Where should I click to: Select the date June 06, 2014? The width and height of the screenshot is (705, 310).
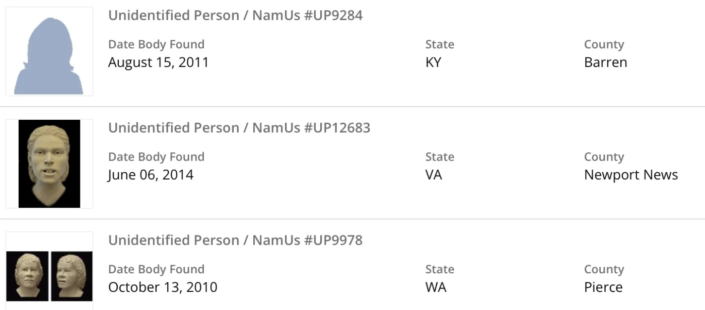(151, 175)
